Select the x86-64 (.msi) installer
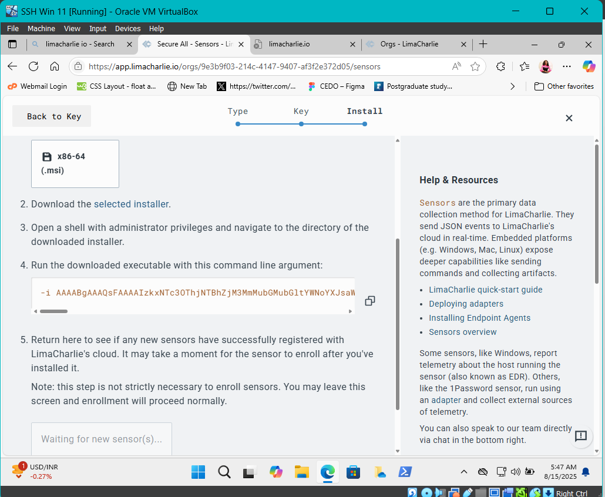Viewport: 605px width, 497px height. [x=75, y=163]
